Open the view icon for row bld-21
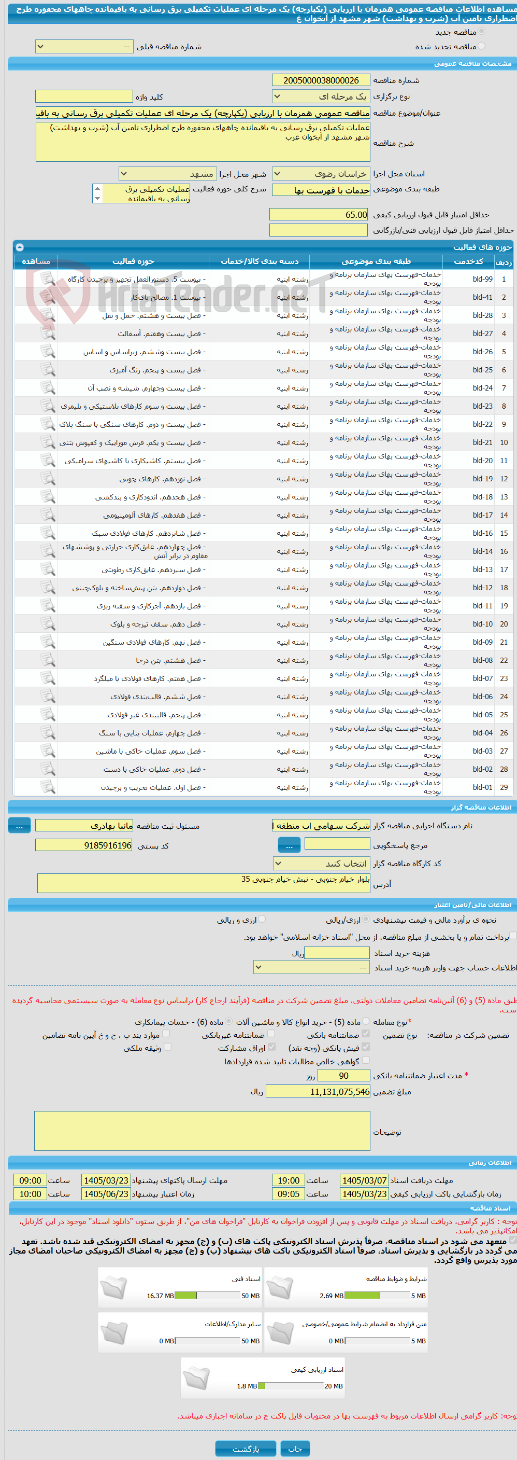This screenshot has width=517, height=1460. click(48, 442)
